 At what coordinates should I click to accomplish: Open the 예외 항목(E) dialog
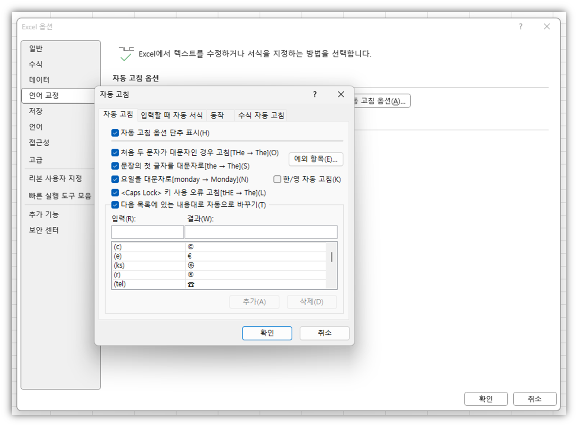pos(316,159)
